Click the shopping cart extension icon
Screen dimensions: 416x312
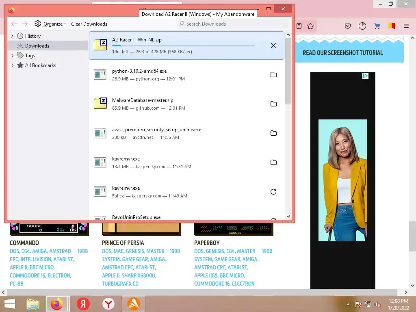pos(377,26)
